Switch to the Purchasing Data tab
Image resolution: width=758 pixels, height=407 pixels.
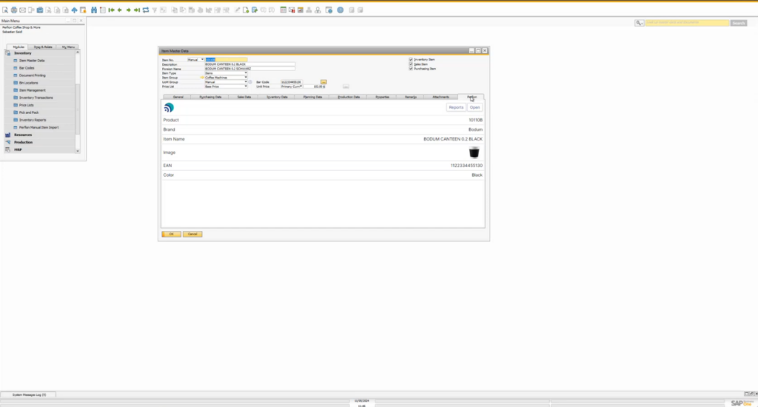point(210,97)
